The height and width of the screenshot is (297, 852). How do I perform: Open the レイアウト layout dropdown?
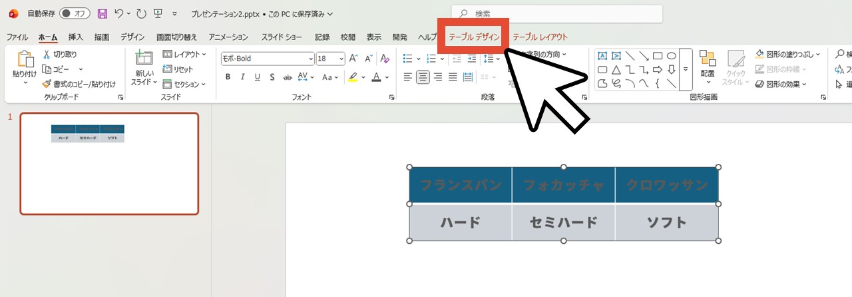(x=184, y=55)
